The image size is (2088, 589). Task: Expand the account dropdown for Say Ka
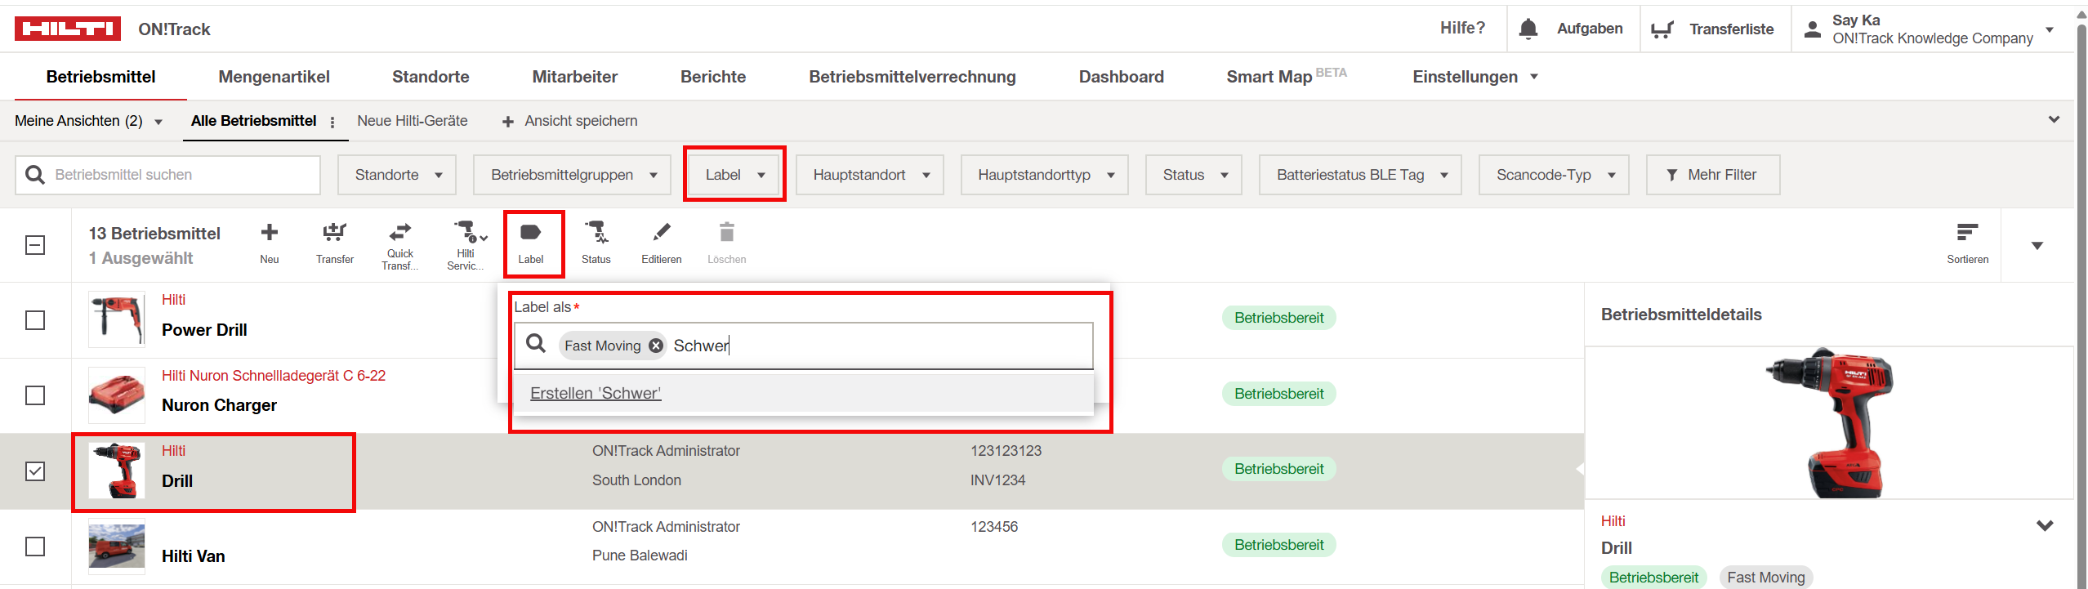pos(2050,29)
